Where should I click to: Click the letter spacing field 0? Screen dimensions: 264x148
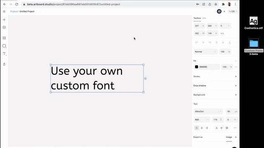(231, 120)
